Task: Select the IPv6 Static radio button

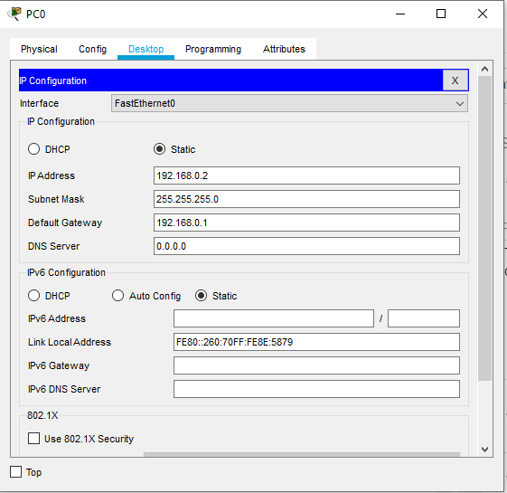Action: (x=202, y=296)
